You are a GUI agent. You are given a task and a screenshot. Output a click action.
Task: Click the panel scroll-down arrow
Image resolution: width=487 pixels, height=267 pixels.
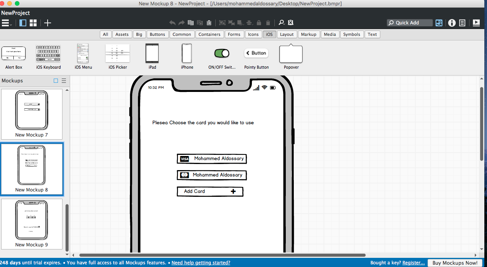(67, 254)
